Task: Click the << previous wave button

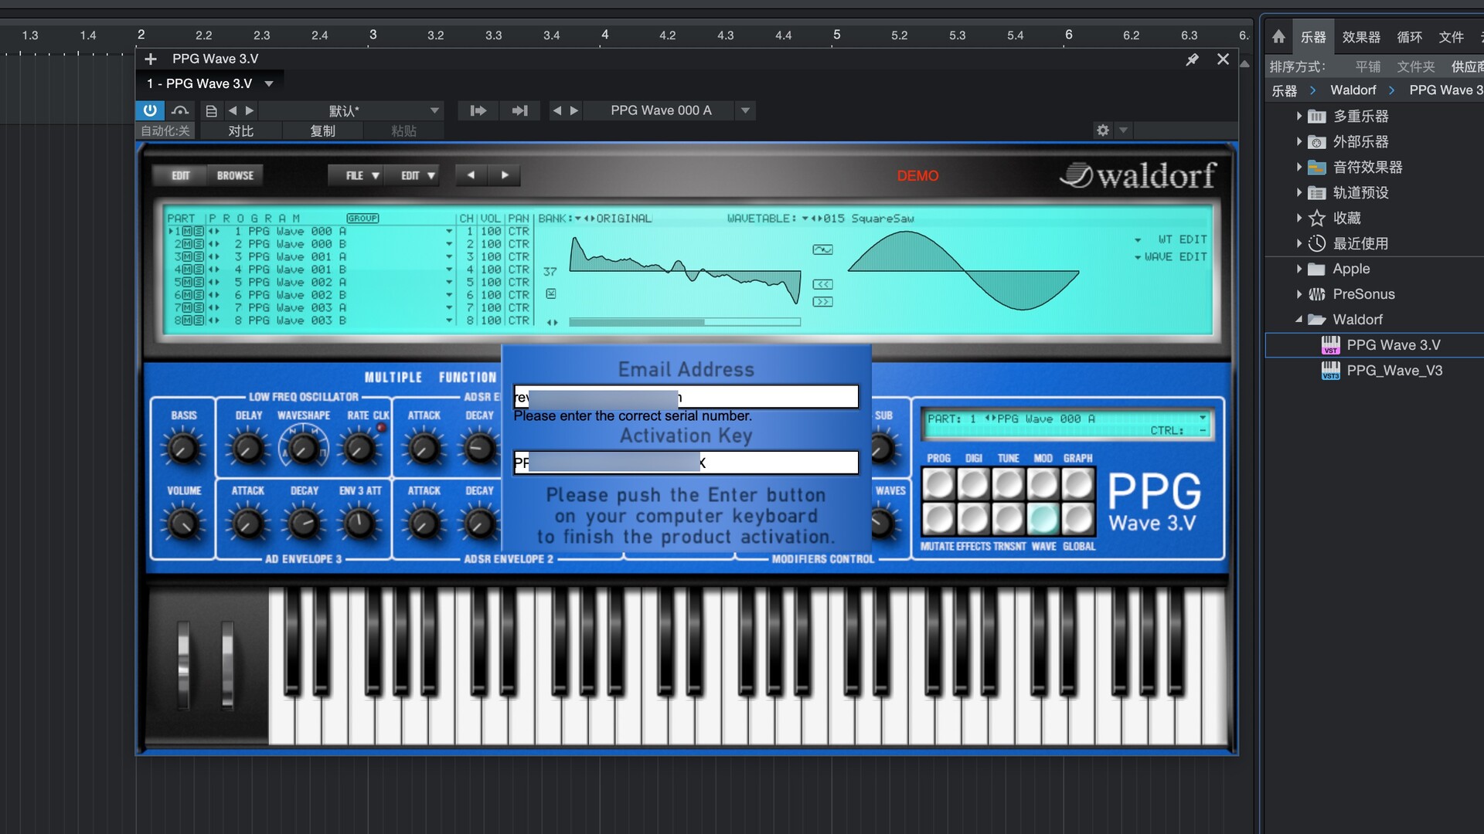Action: [822, 284]
